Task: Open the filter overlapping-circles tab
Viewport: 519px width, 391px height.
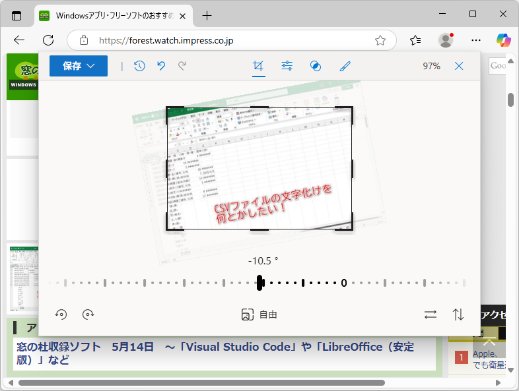Action: pyautogui.click(x=316, y=66)
